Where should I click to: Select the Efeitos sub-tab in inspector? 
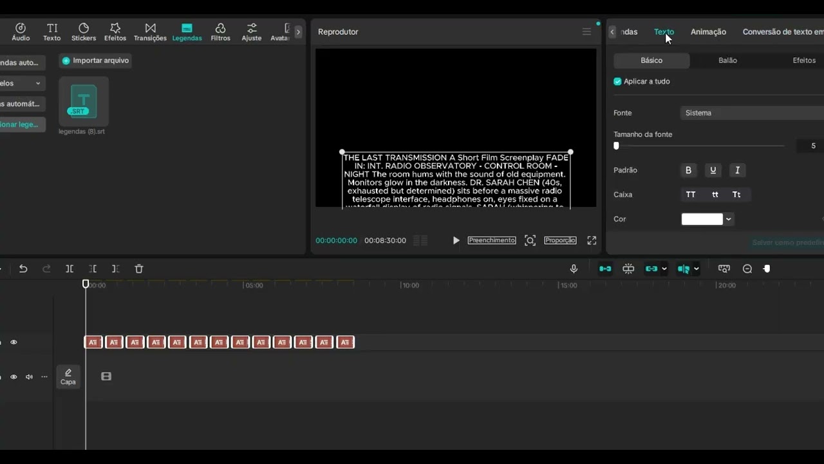804,60
